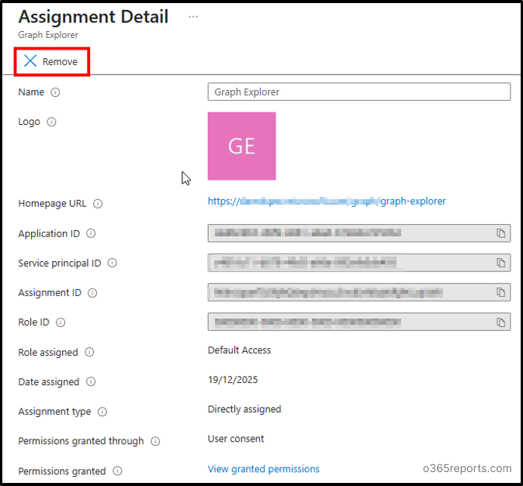Click the info icon beside Role assigned
Viewport: 523px width, 486px height.
coord(89,352)
